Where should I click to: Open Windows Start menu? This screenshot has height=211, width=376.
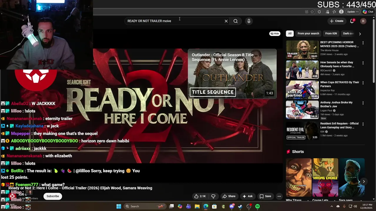pyautogui.click(x=119, y=206)
